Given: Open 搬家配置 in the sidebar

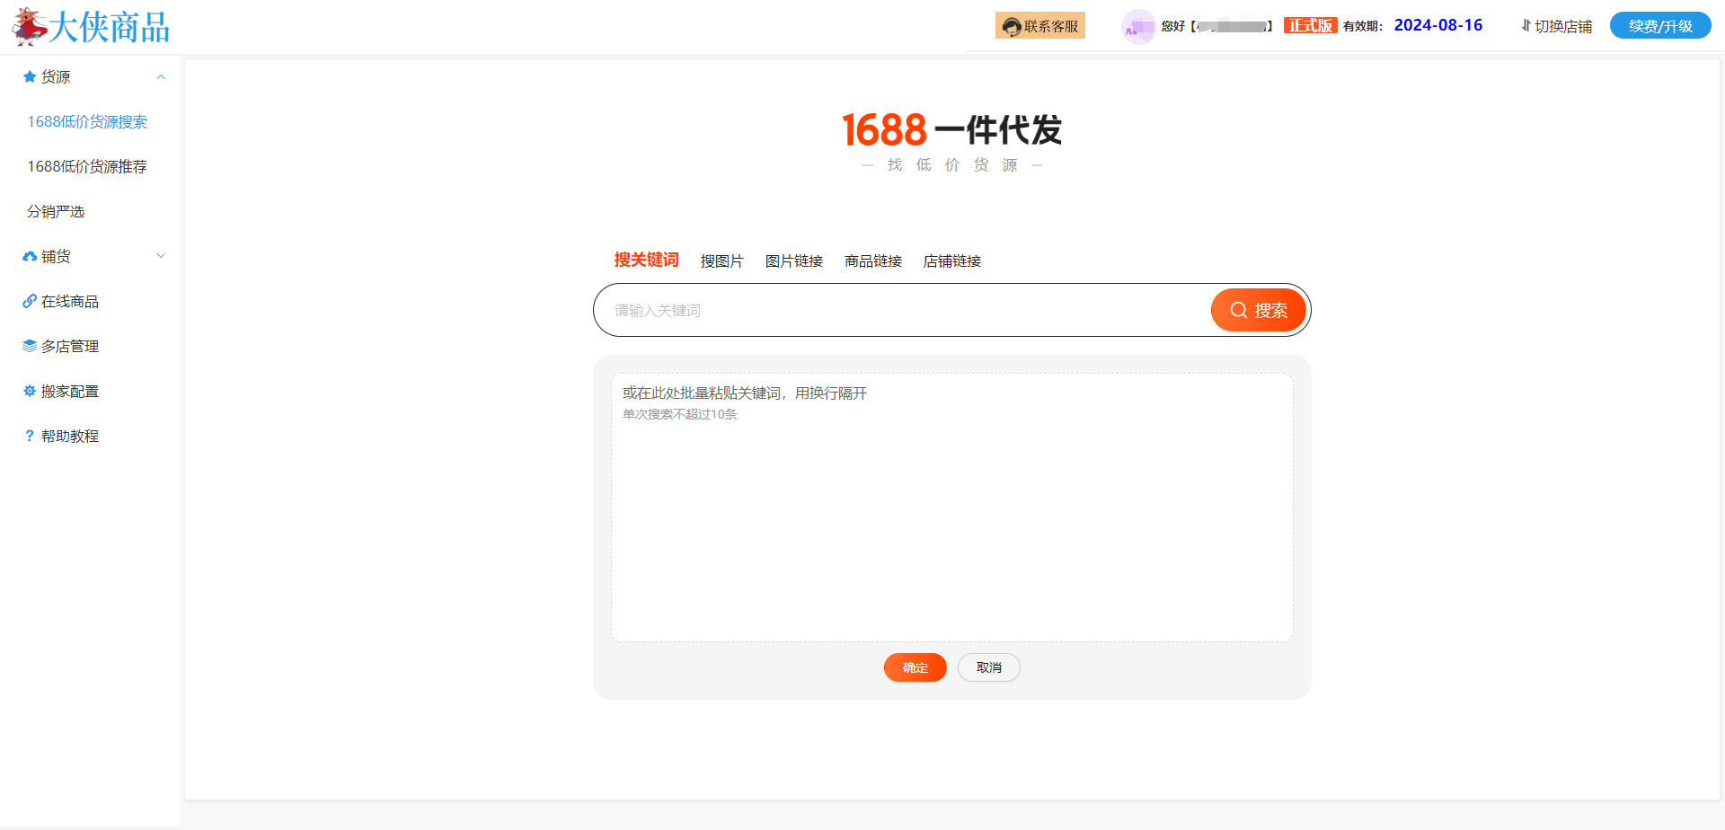Looking at the screenshot, I should click(x=70, y=391).
